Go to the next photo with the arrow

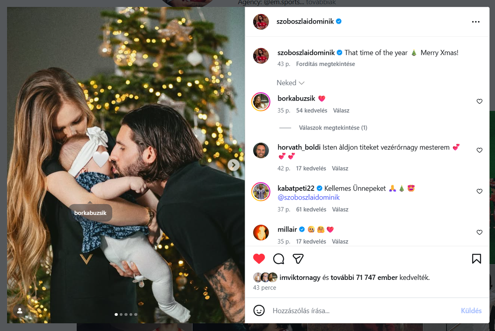pos(233,165)
